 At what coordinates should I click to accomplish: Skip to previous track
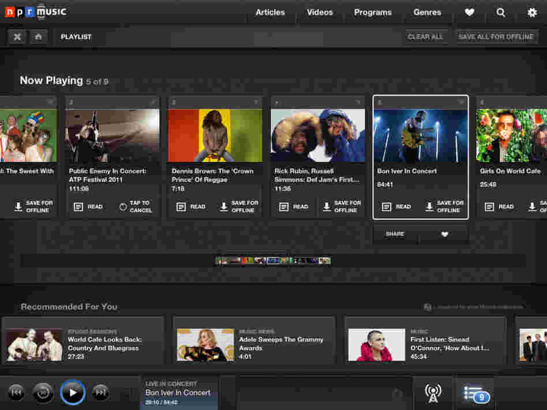[x=16, y=393]
